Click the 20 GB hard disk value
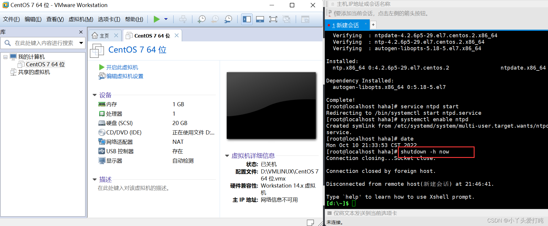The height and width of the screenshot is (226, 548). coord(180,123)
